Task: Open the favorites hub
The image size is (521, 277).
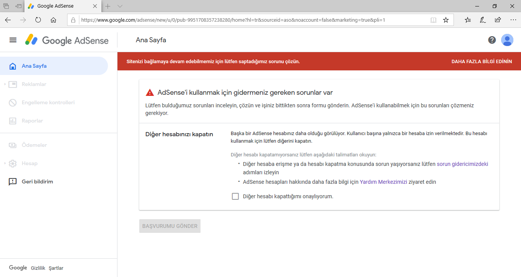Action: [x=468, y=20]
